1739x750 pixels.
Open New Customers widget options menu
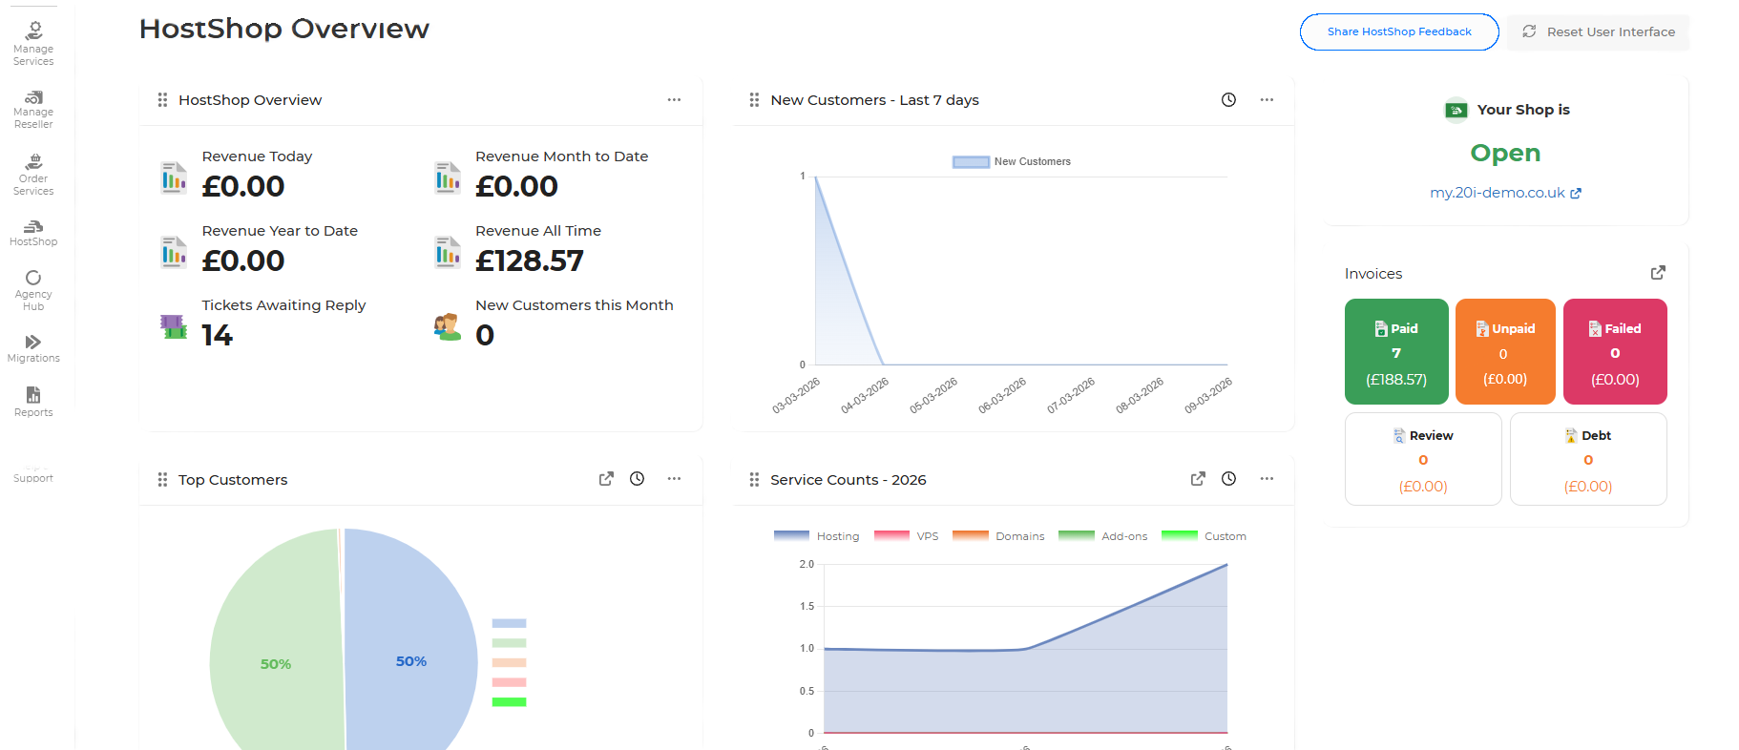[1267, 99]
